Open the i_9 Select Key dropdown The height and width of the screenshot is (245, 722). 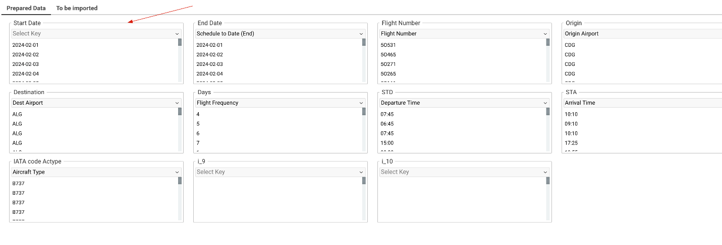pyautogui.click(x=280, y=172)
